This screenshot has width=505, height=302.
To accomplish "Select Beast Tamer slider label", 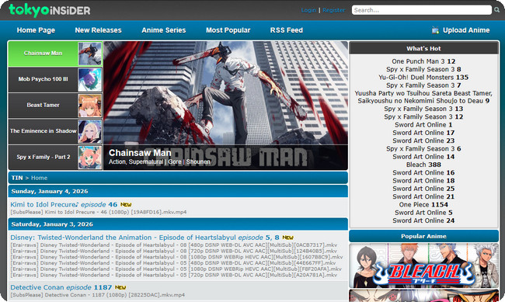I will [x=44, y=105].
